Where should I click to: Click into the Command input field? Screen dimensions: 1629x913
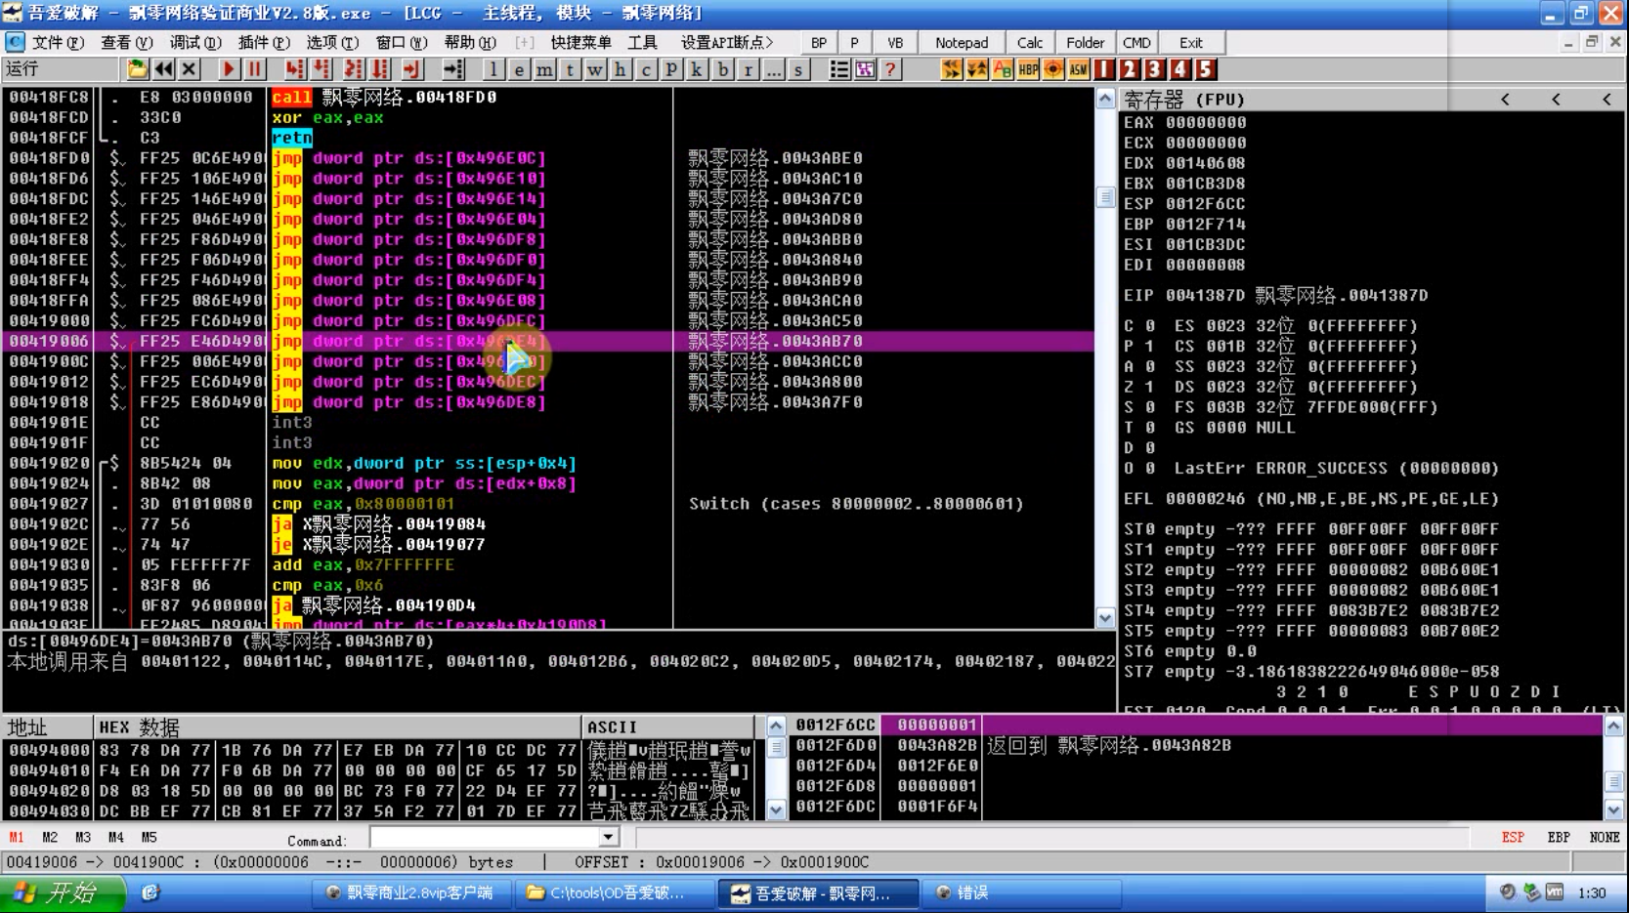pyautogui.click(x=485, y=837)
